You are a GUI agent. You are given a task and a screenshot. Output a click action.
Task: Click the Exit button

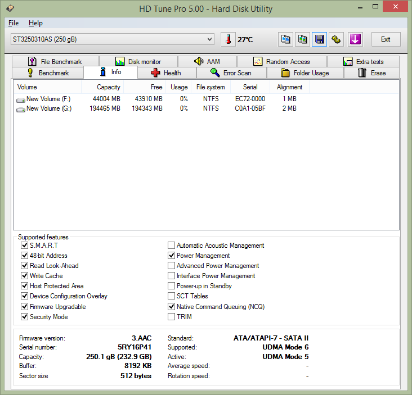(386, 39)
